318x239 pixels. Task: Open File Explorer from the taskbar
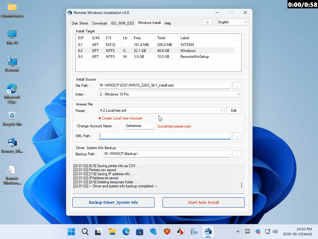tap(112, 232)
